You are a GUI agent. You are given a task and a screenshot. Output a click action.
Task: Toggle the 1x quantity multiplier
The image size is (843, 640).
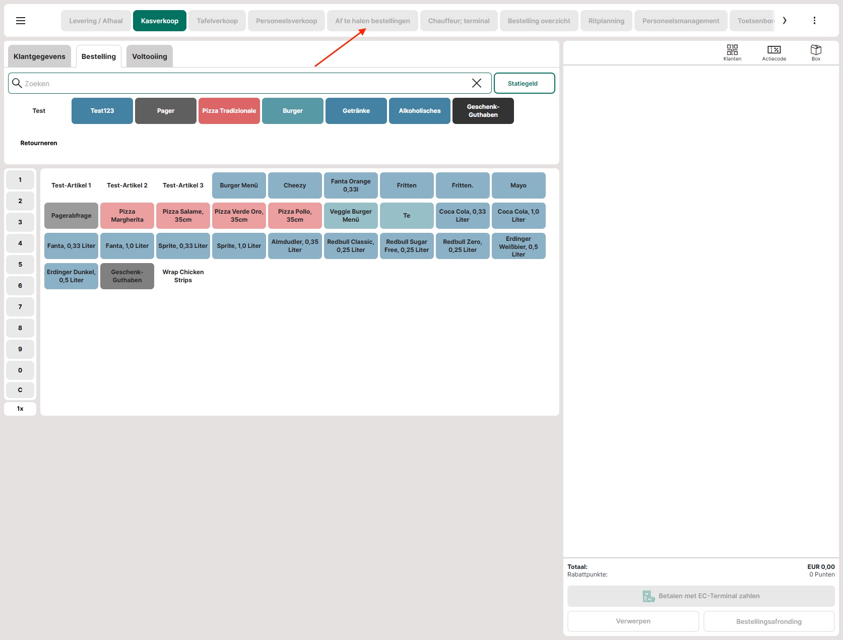point(20,409)
